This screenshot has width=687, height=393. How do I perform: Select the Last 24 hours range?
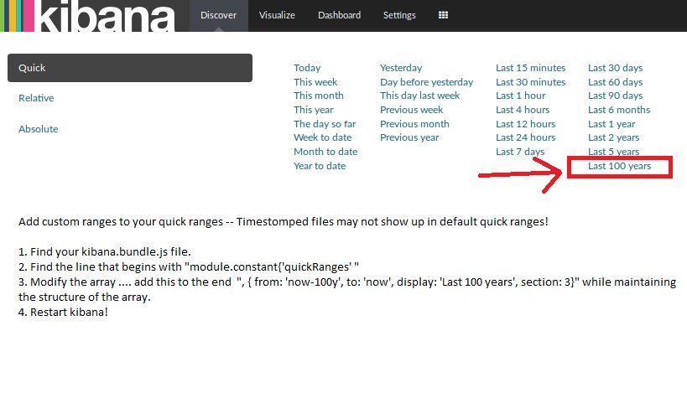525,137
